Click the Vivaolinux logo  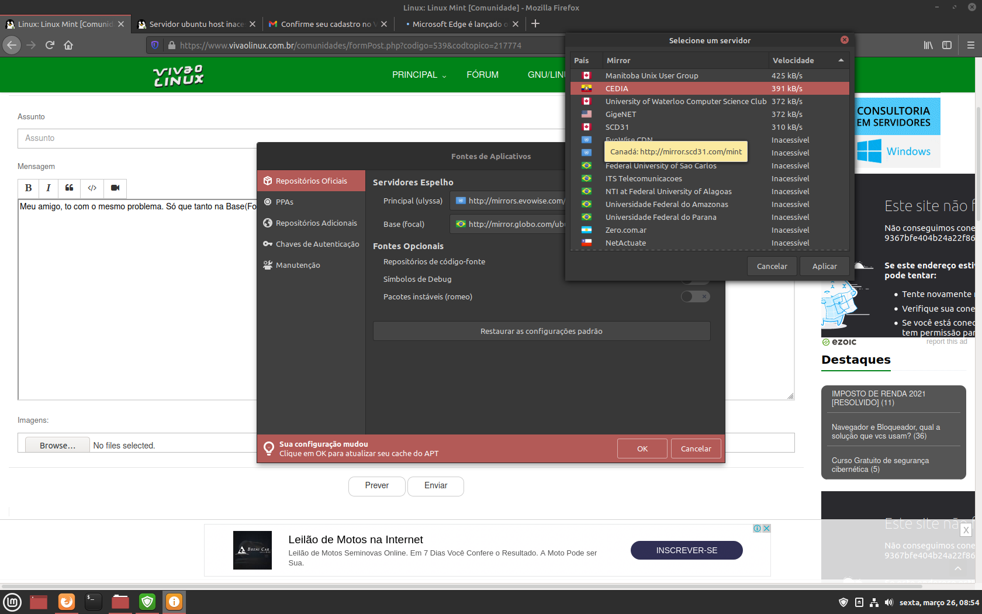(179, 75)
